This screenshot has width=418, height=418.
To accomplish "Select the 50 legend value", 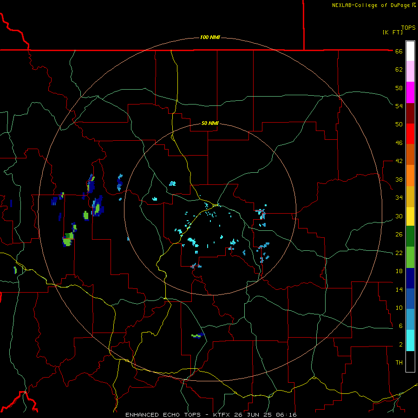I will tap(399, 124).
